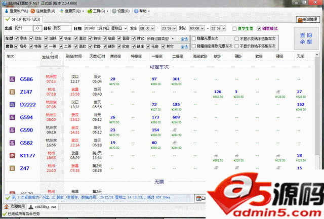Click the 出发 station input field
This screenshot has width=324, height=219.
click(23, 28)
